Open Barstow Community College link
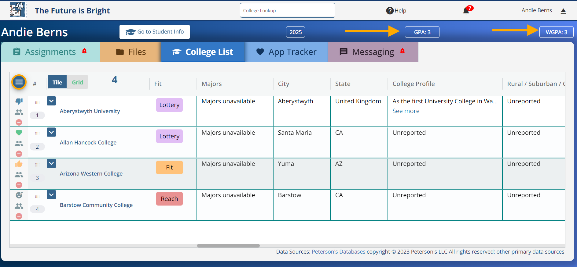The height and width of the screenshot is (267, 577). pyautogui.click(x=96, y=205)
